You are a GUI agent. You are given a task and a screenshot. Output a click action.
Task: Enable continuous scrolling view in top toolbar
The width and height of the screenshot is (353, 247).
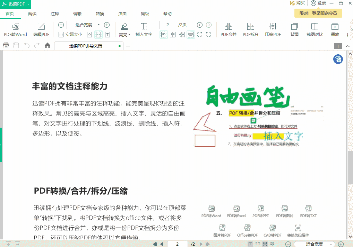[190, 34]
